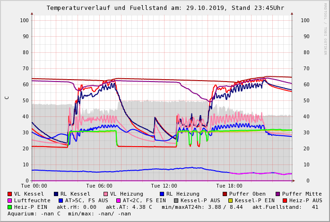Click the Tue 06:00 time axis label

click(99, 186)
